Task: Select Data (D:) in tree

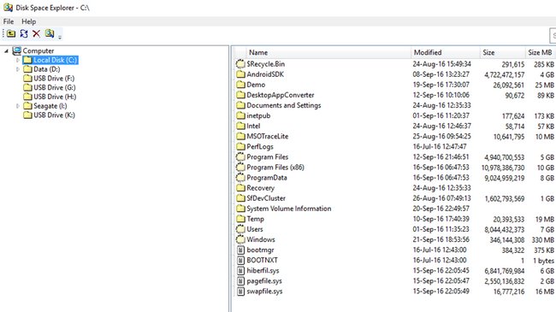Action: pos(47,69)
